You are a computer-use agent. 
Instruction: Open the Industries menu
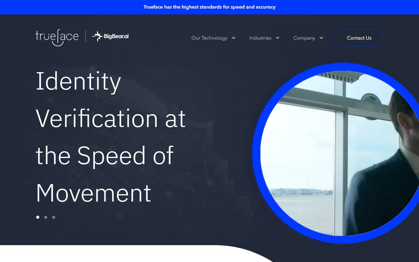260,38
